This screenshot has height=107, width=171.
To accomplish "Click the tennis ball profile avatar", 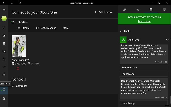I will 4,18.
